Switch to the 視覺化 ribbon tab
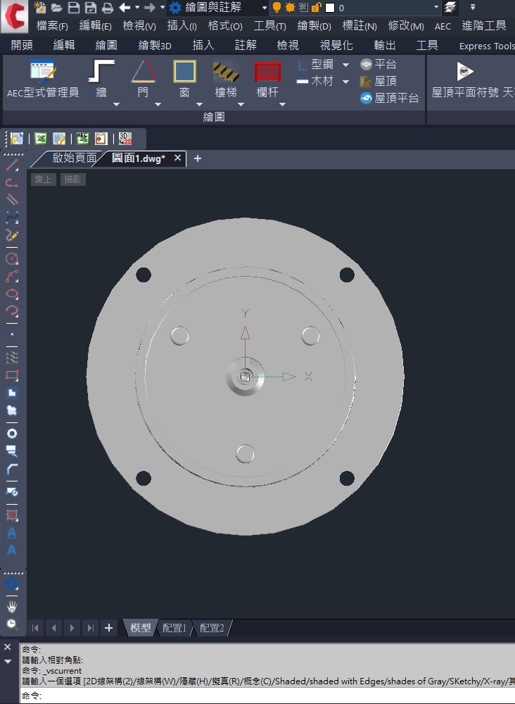This screenshot has width=515, height=704. pos(336,45)
